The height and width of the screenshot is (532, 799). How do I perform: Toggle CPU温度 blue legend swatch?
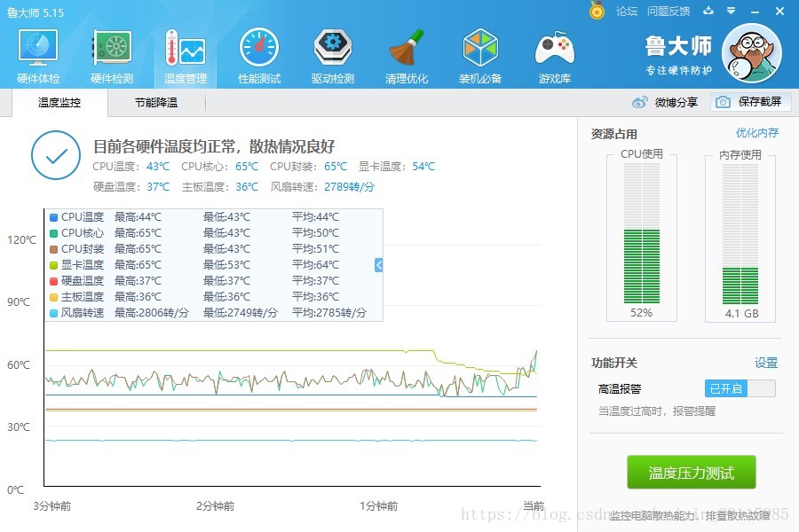(x=53, y=217)
